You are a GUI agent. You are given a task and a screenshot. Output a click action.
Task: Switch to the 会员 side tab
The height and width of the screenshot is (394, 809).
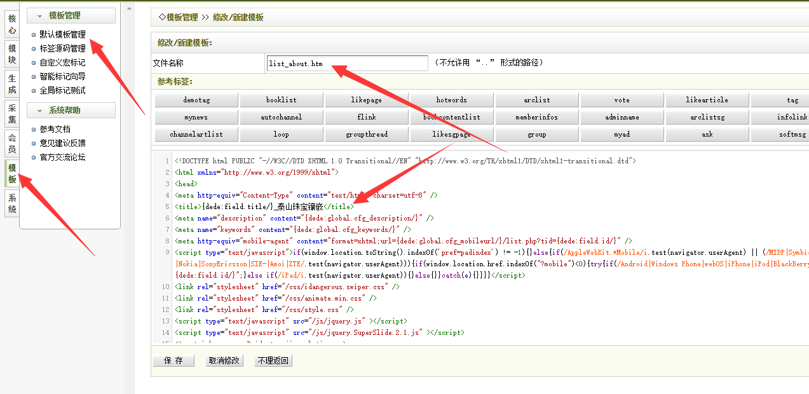[x=12, y=144]
